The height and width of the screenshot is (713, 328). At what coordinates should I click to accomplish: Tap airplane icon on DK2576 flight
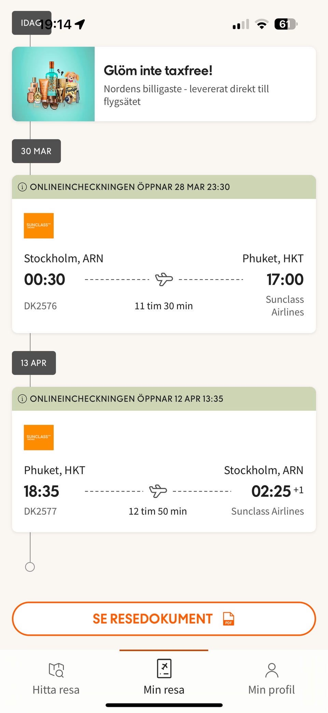(164, 279)
